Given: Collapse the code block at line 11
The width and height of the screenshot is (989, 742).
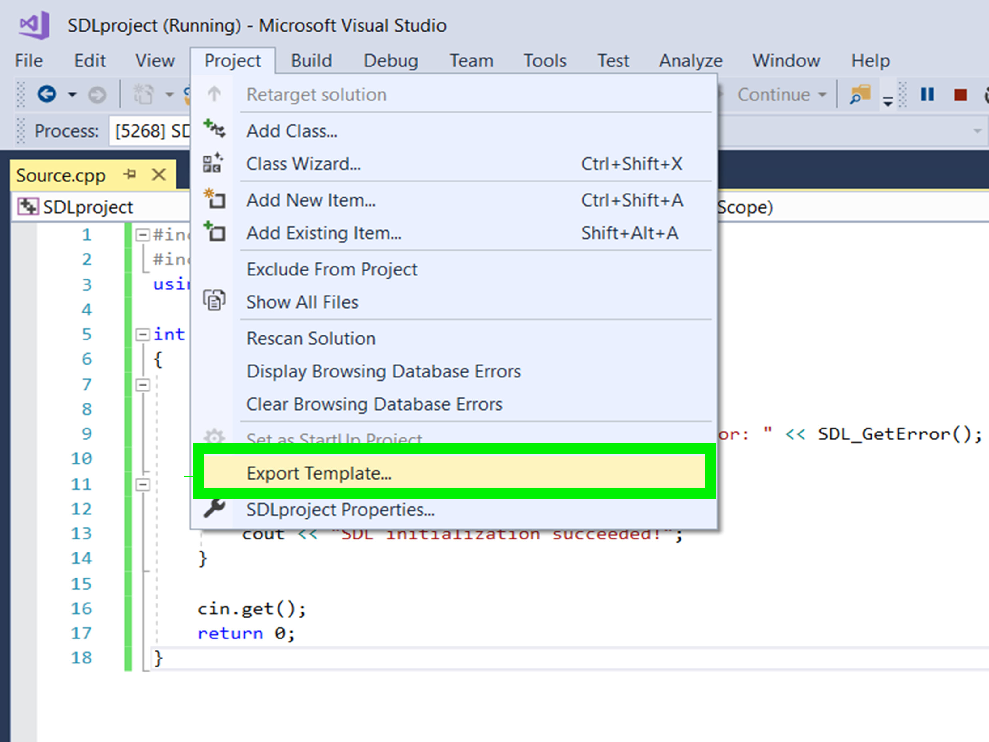Looking at the screenshot, I should (x=142, y=484).
